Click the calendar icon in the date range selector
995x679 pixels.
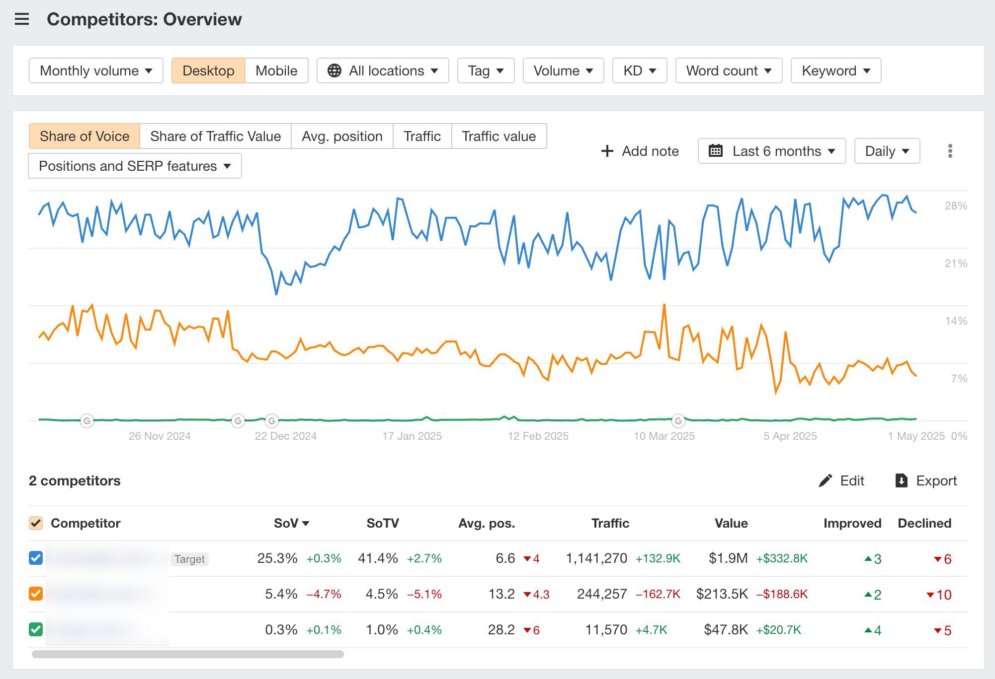coord(715,151)
